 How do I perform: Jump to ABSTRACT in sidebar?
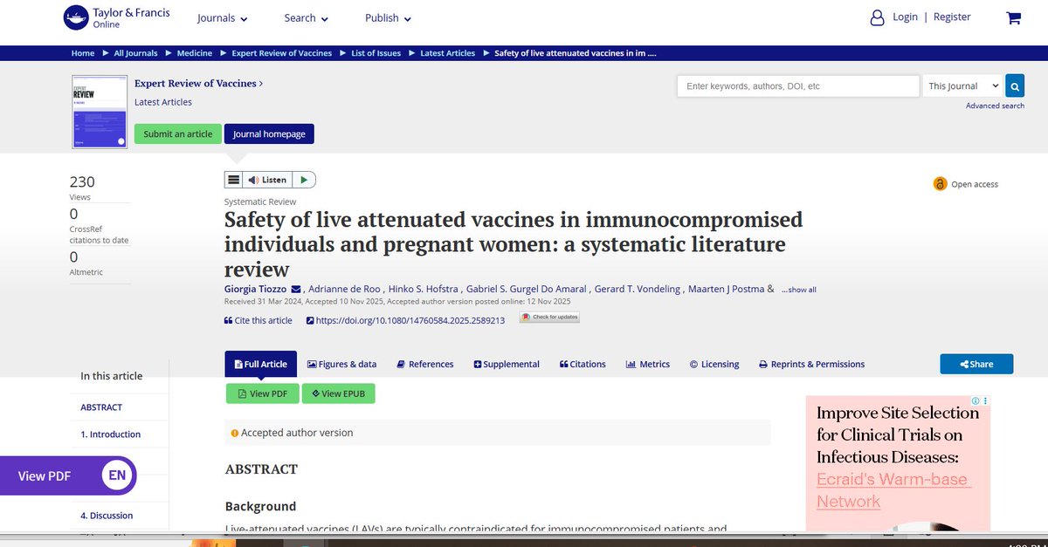tap(101, 407)
